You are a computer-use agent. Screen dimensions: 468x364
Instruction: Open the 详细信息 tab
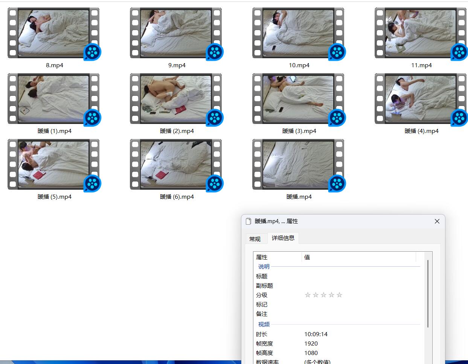[x=283, y=238]
